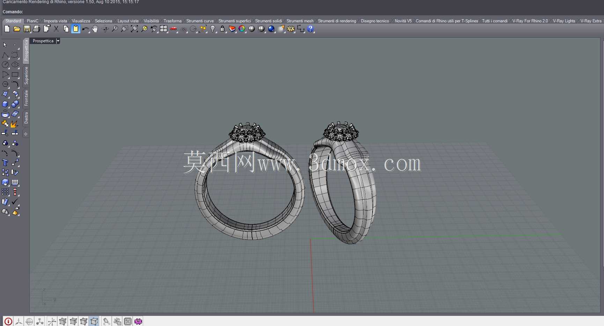Choose the polyline tool in side toolbar
Screen dimensions: 604x326
(x=5, y=55)
